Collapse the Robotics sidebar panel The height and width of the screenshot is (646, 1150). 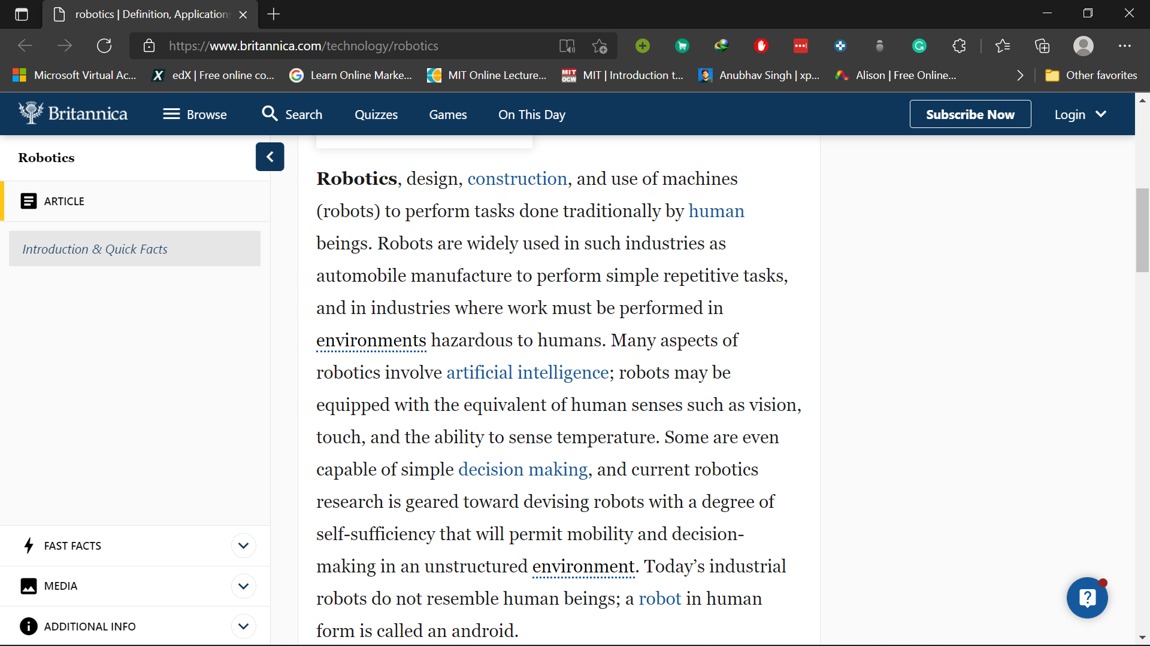click(270, 157)
